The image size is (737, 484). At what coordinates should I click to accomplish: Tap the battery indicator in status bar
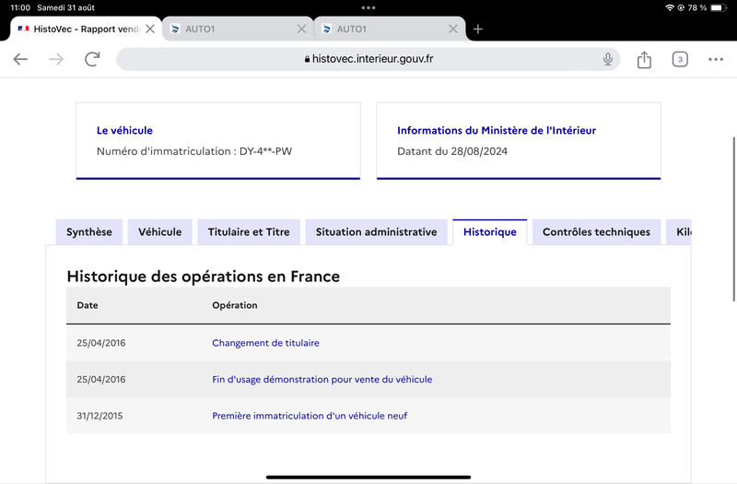[719, 7]
